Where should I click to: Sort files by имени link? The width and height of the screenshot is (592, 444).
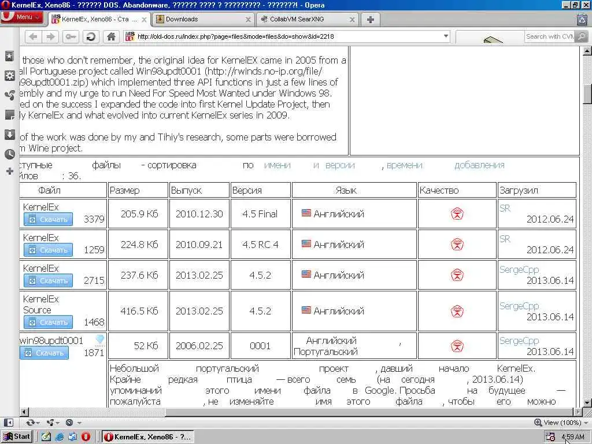[x=277, y=165]
